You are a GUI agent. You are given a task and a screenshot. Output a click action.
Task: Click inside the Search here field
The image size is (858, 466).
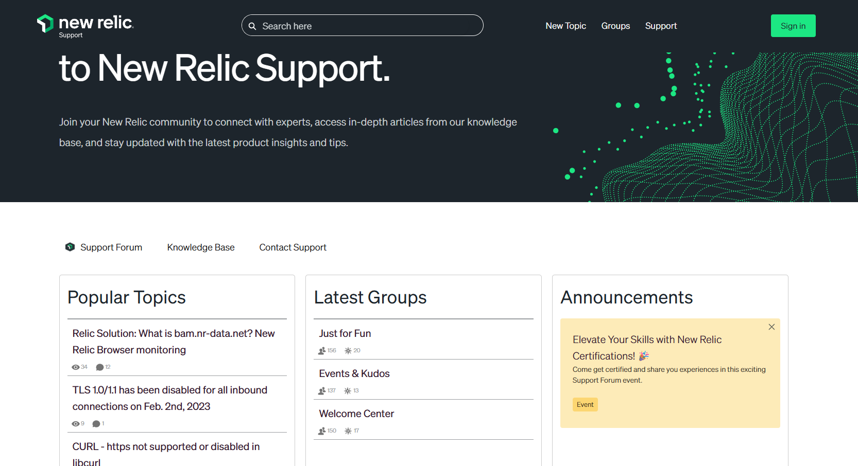coord(361,26)
